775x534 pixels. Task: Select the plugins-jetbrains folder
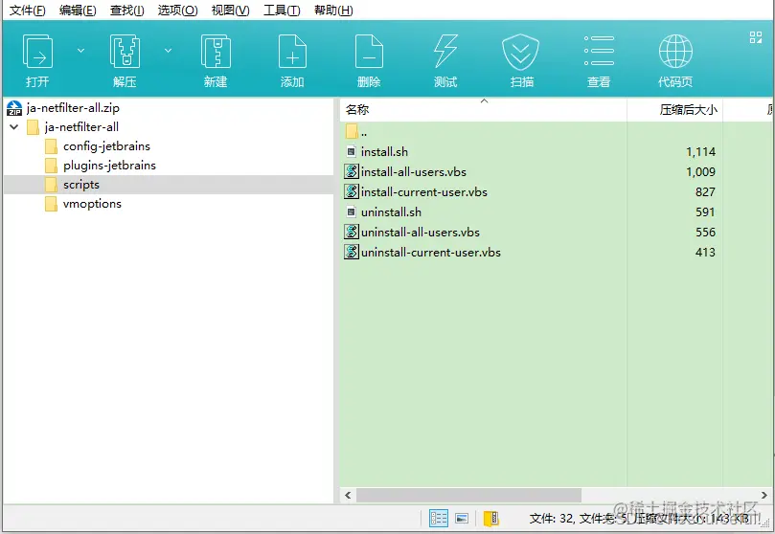[x=109, y=166]
